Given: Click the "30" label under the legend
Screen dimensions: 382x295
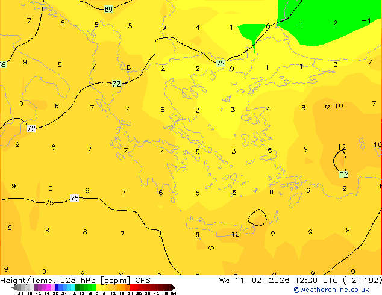Looking at the screenshot, I should point(139,293).
